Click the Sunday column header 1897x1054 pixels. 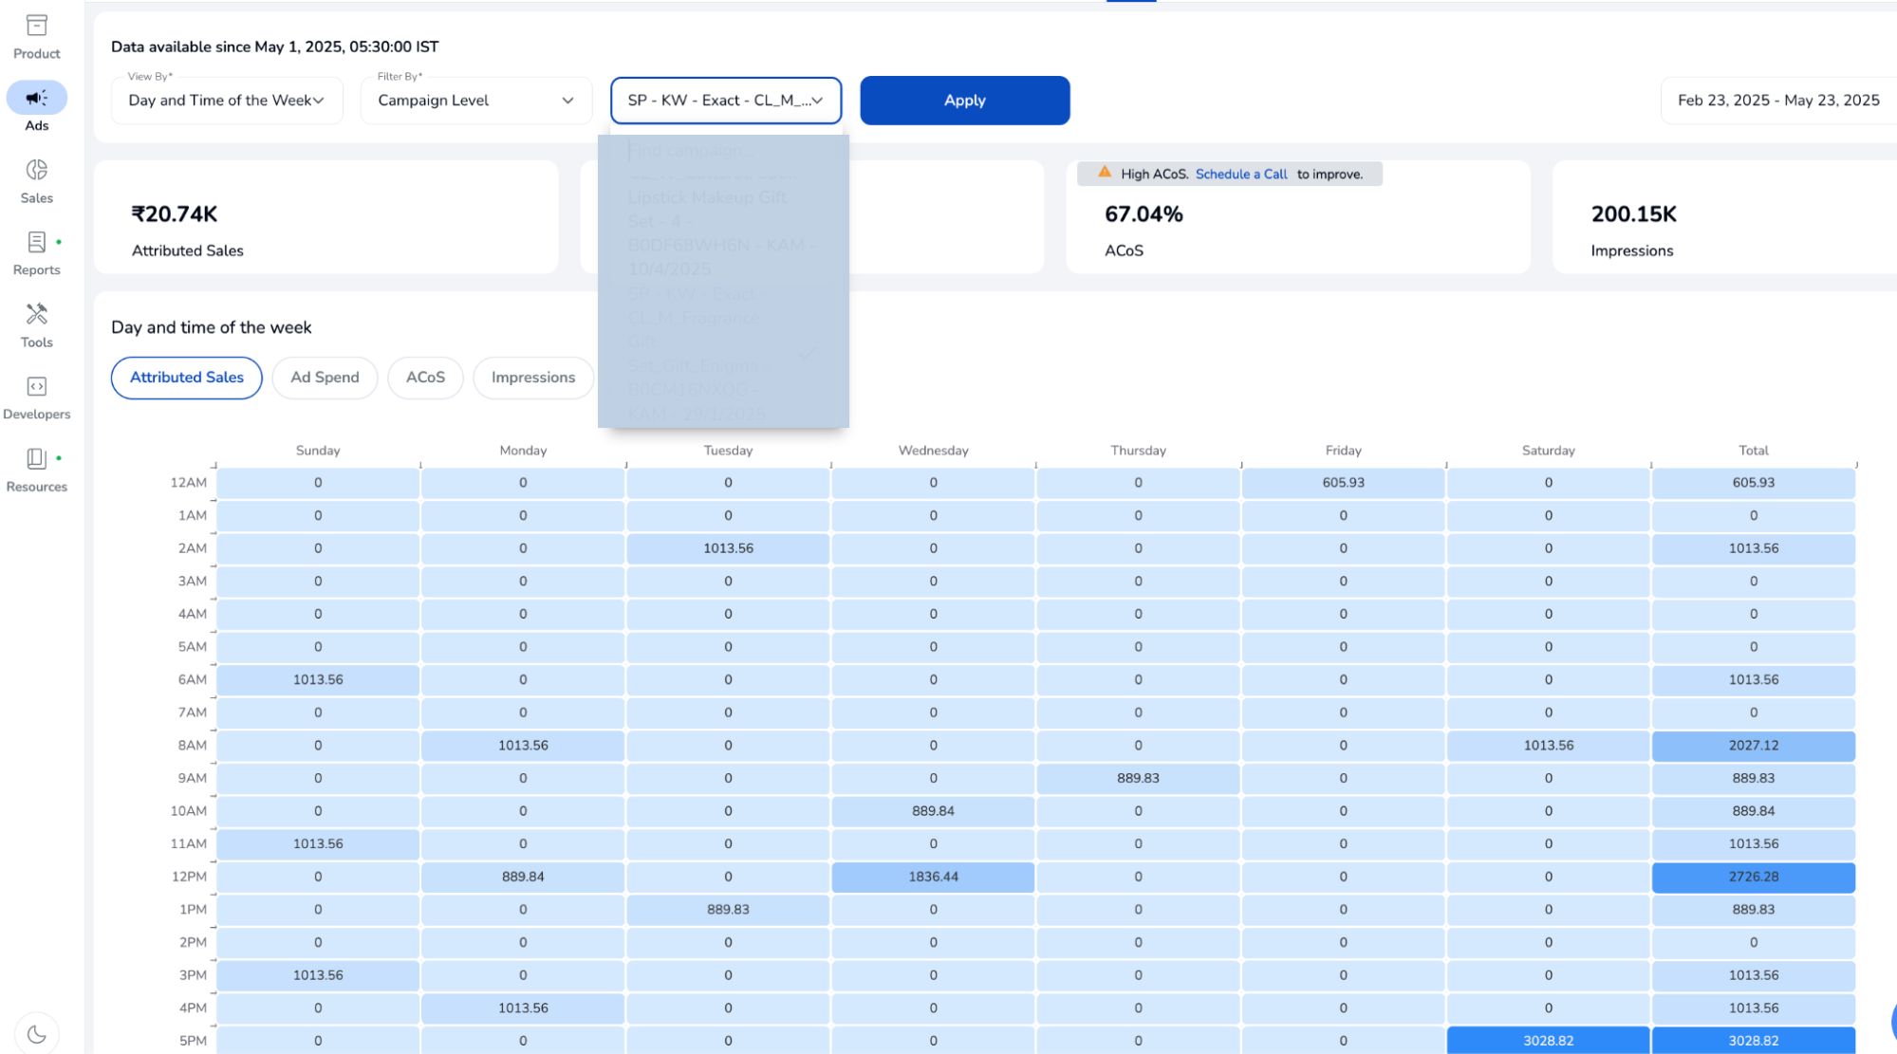coord(318,451)
